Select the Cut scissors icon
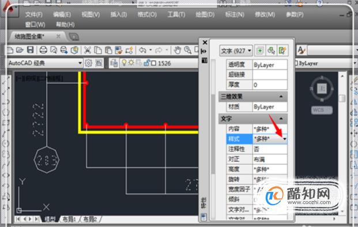358x227 pixels. coord(87,50)
